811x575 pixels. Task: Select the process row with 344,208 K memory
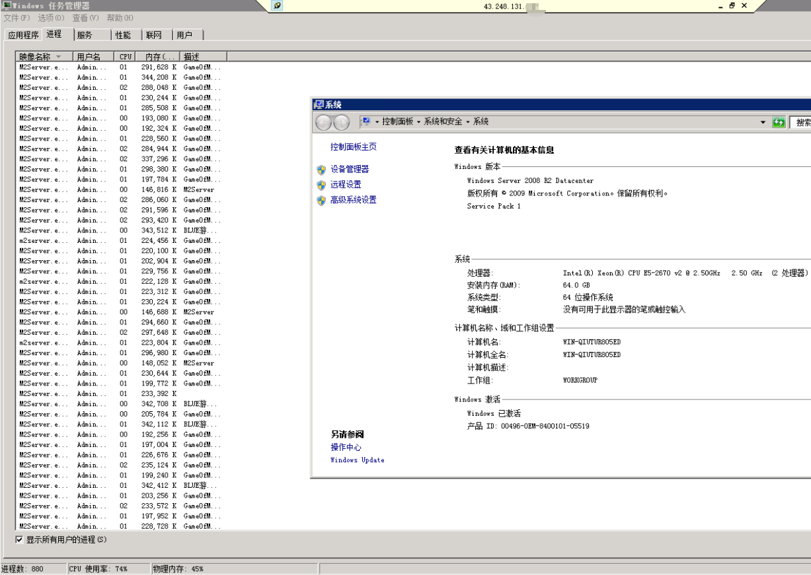pos(121,77)
